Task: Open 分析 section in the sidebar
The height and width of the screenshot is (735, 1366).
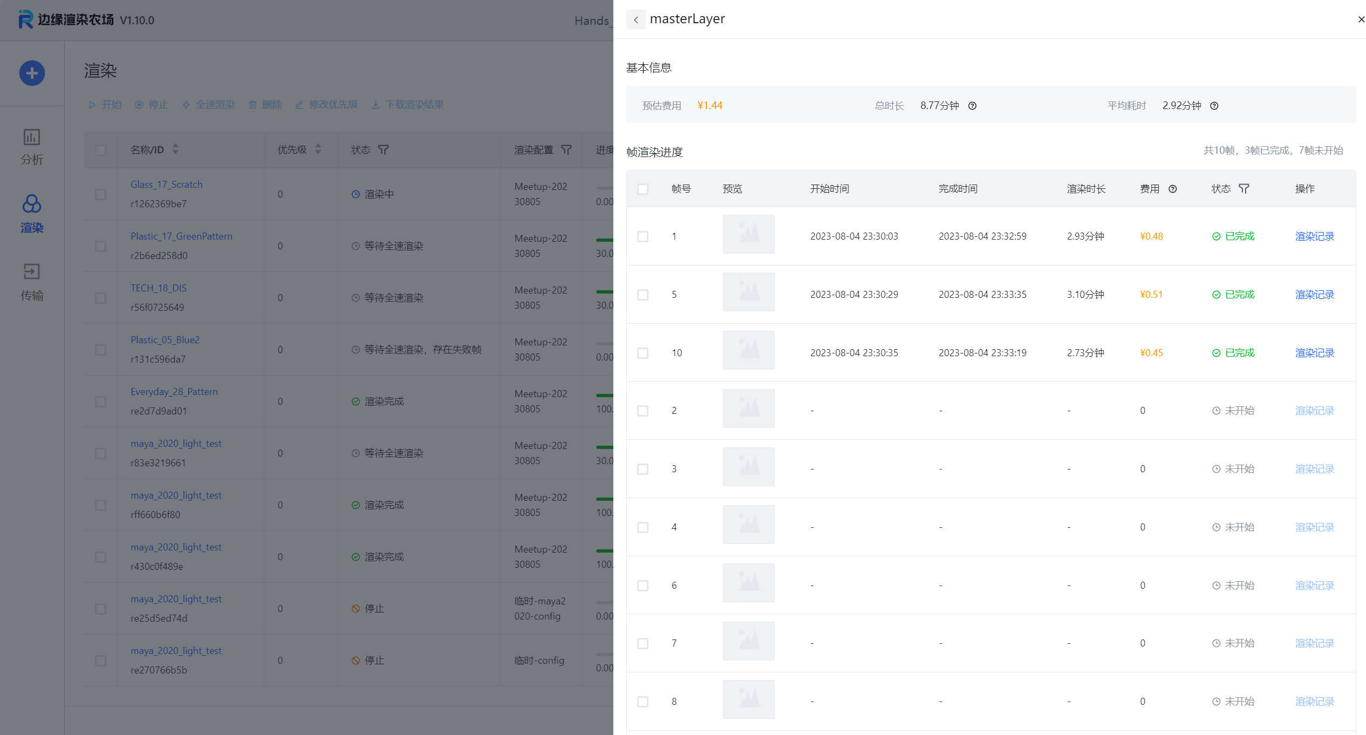Action: pos(32,146)
